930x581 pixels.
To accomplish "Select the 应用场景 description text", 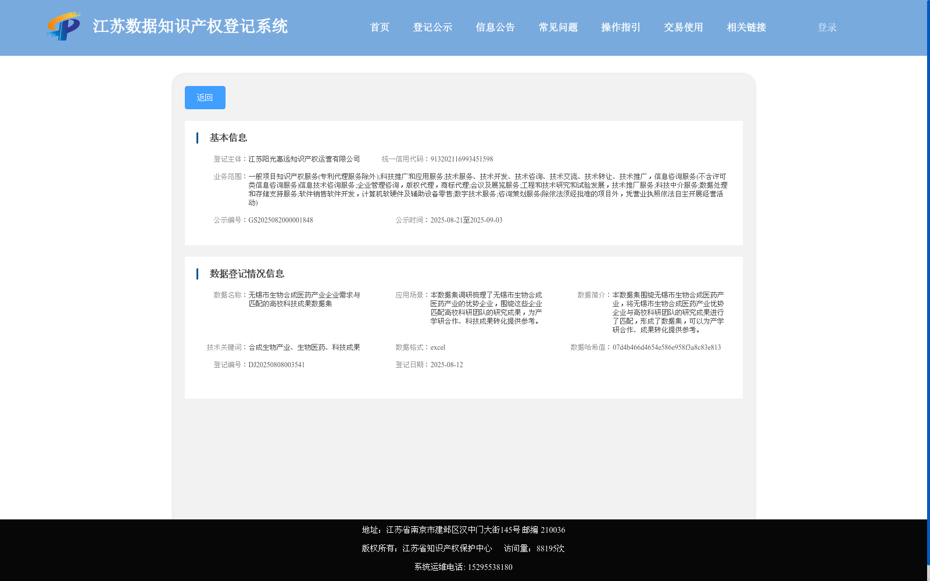I will point(486,308).
